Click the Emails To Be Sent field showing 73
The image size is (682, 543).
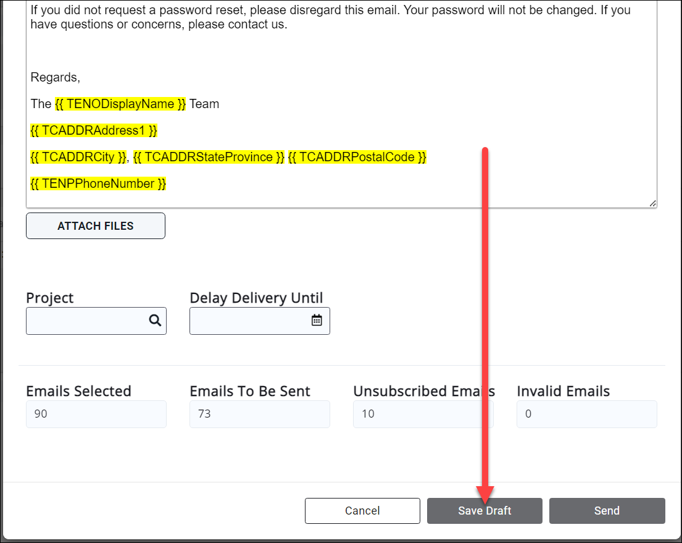click(x=259, y=414)
